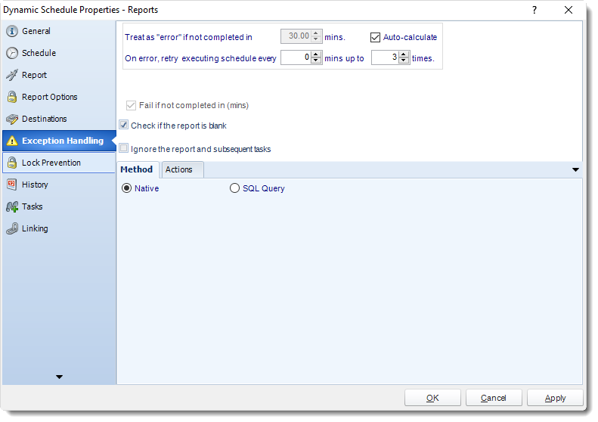
Task: Increase the retry times count
Action: [x=404, y=55]
